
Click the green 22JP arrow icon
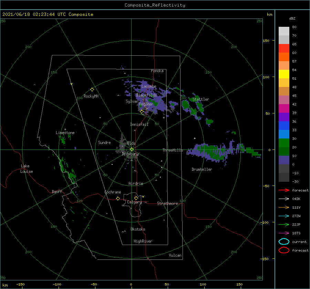click(284, 224)
